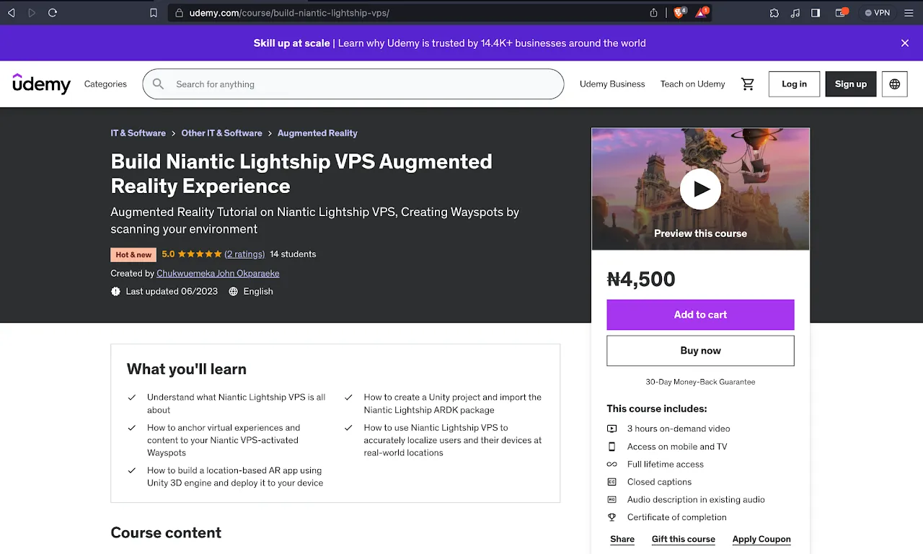Click the globe icon beside English

233,292
